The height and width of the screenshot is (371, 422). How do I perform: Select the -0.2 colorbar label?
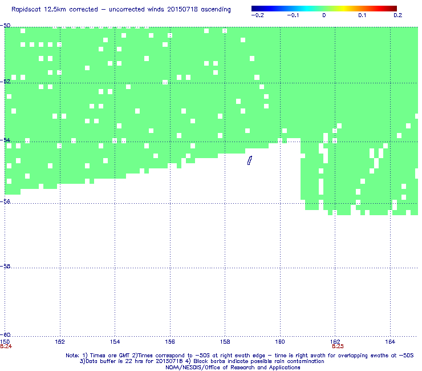pos(257,15)
